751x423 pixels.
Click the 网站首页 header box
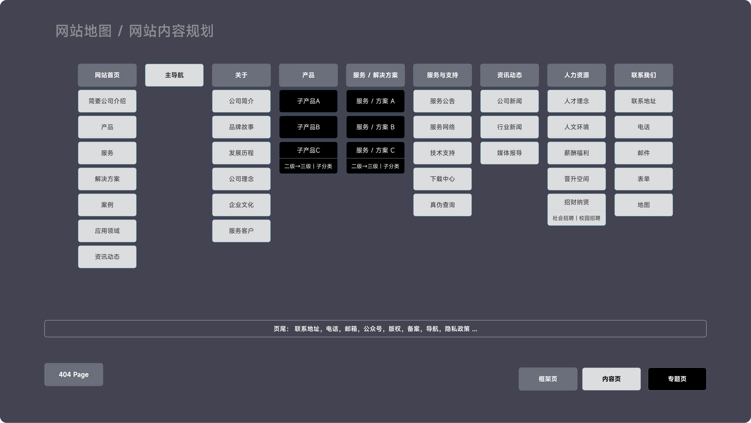pos(107,75)
